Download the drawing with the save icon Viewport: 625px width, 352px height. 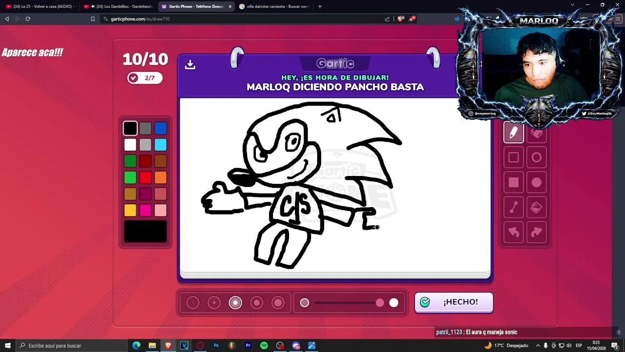tap(190, 65)
